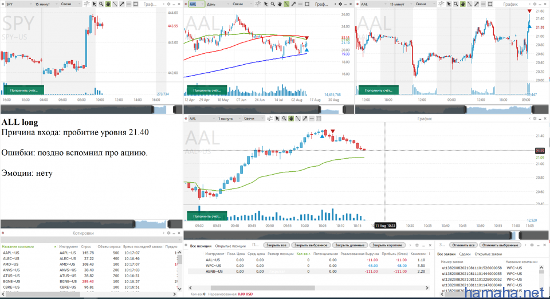
Task: Open AAL symbol box on daily chart
Action: click(197, 4)
